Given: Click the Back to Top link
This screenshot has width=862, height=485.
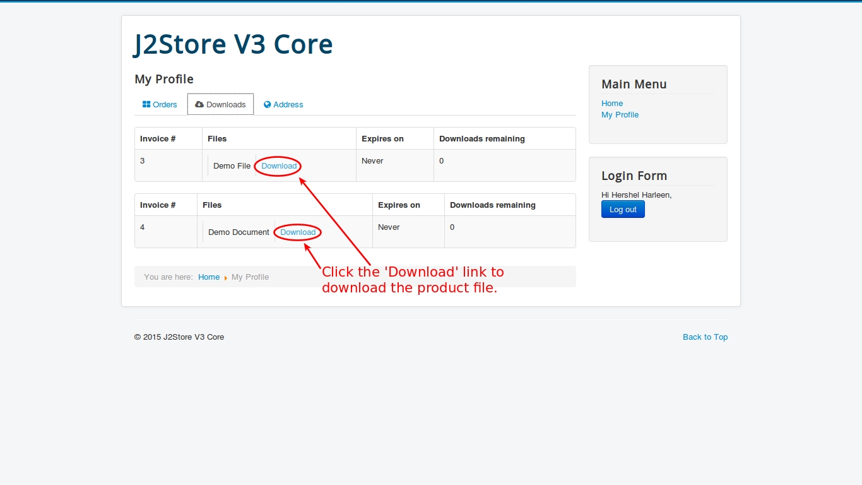Looking at the screenshot, I should point(705,337).
